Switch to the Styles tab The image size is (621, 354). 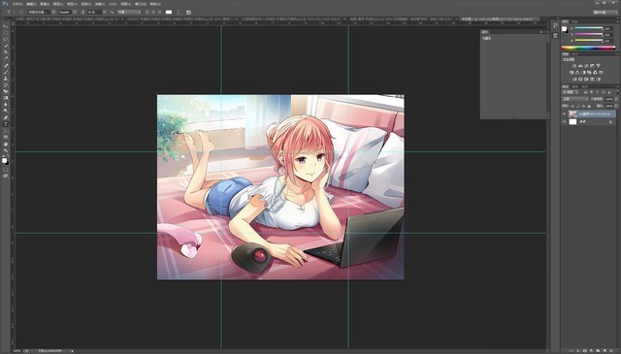click(x=575, y=54)
